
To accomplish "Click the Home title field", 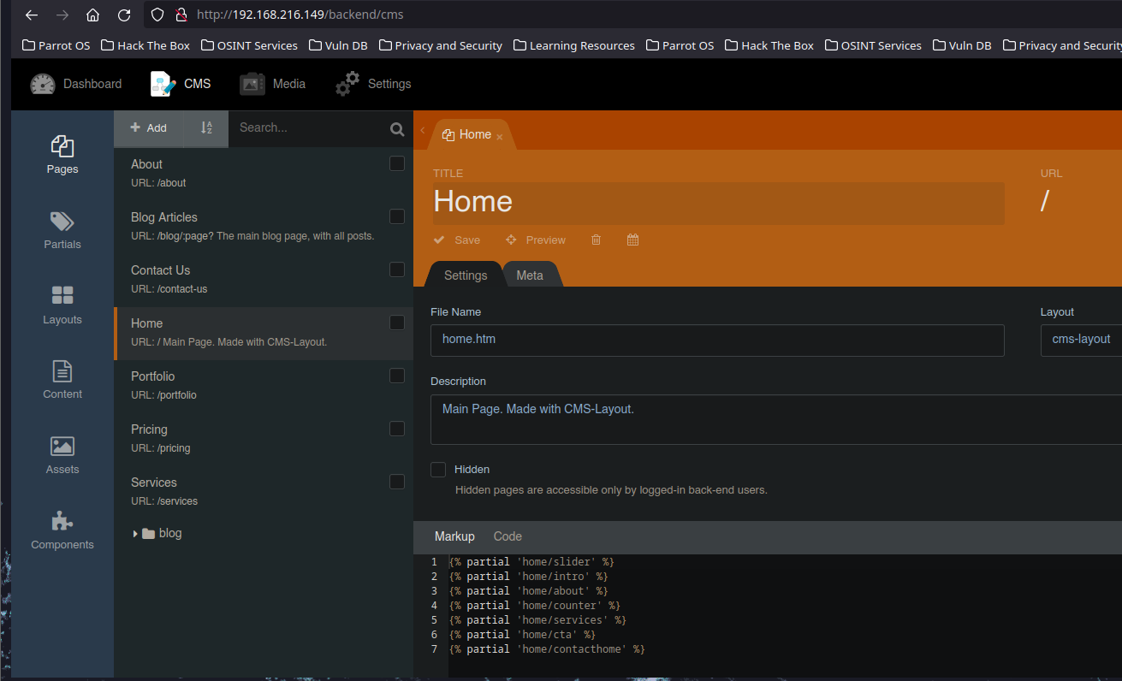I will (717, 202).
